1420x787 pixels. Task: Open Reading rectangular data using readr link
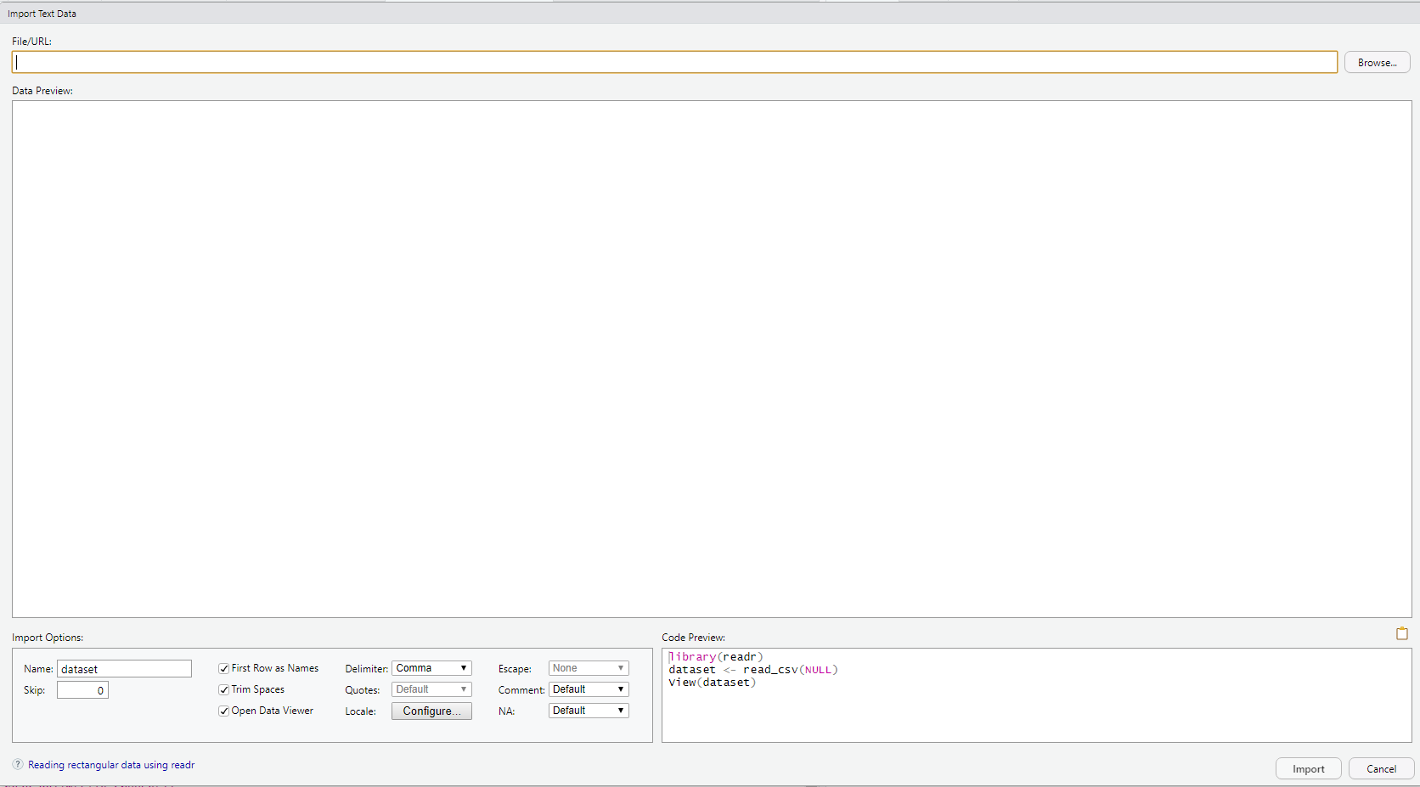111,765
